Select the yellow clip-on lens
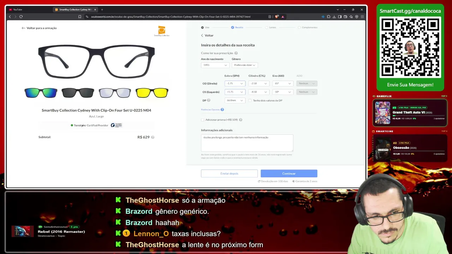The width and height of the screenshot is (452, 254). point(152,93)
